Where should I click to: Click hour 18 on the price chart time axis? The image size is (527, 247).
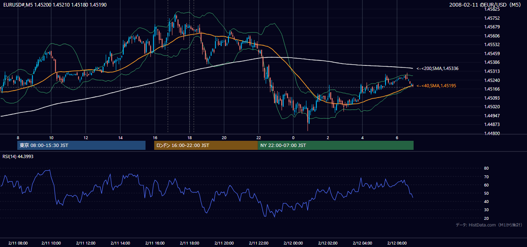pos(190,137)
